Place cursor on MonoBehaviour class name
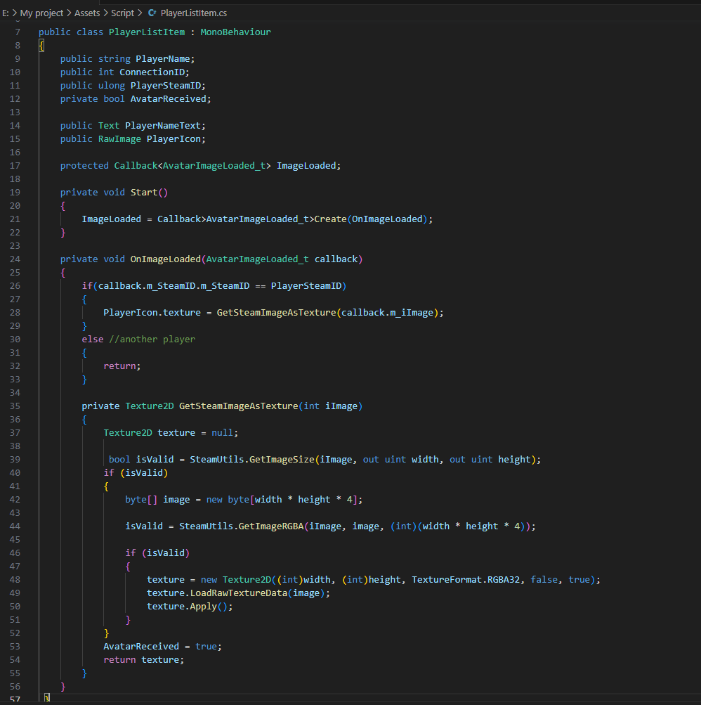Screen dimensions: 701x705 235,32
